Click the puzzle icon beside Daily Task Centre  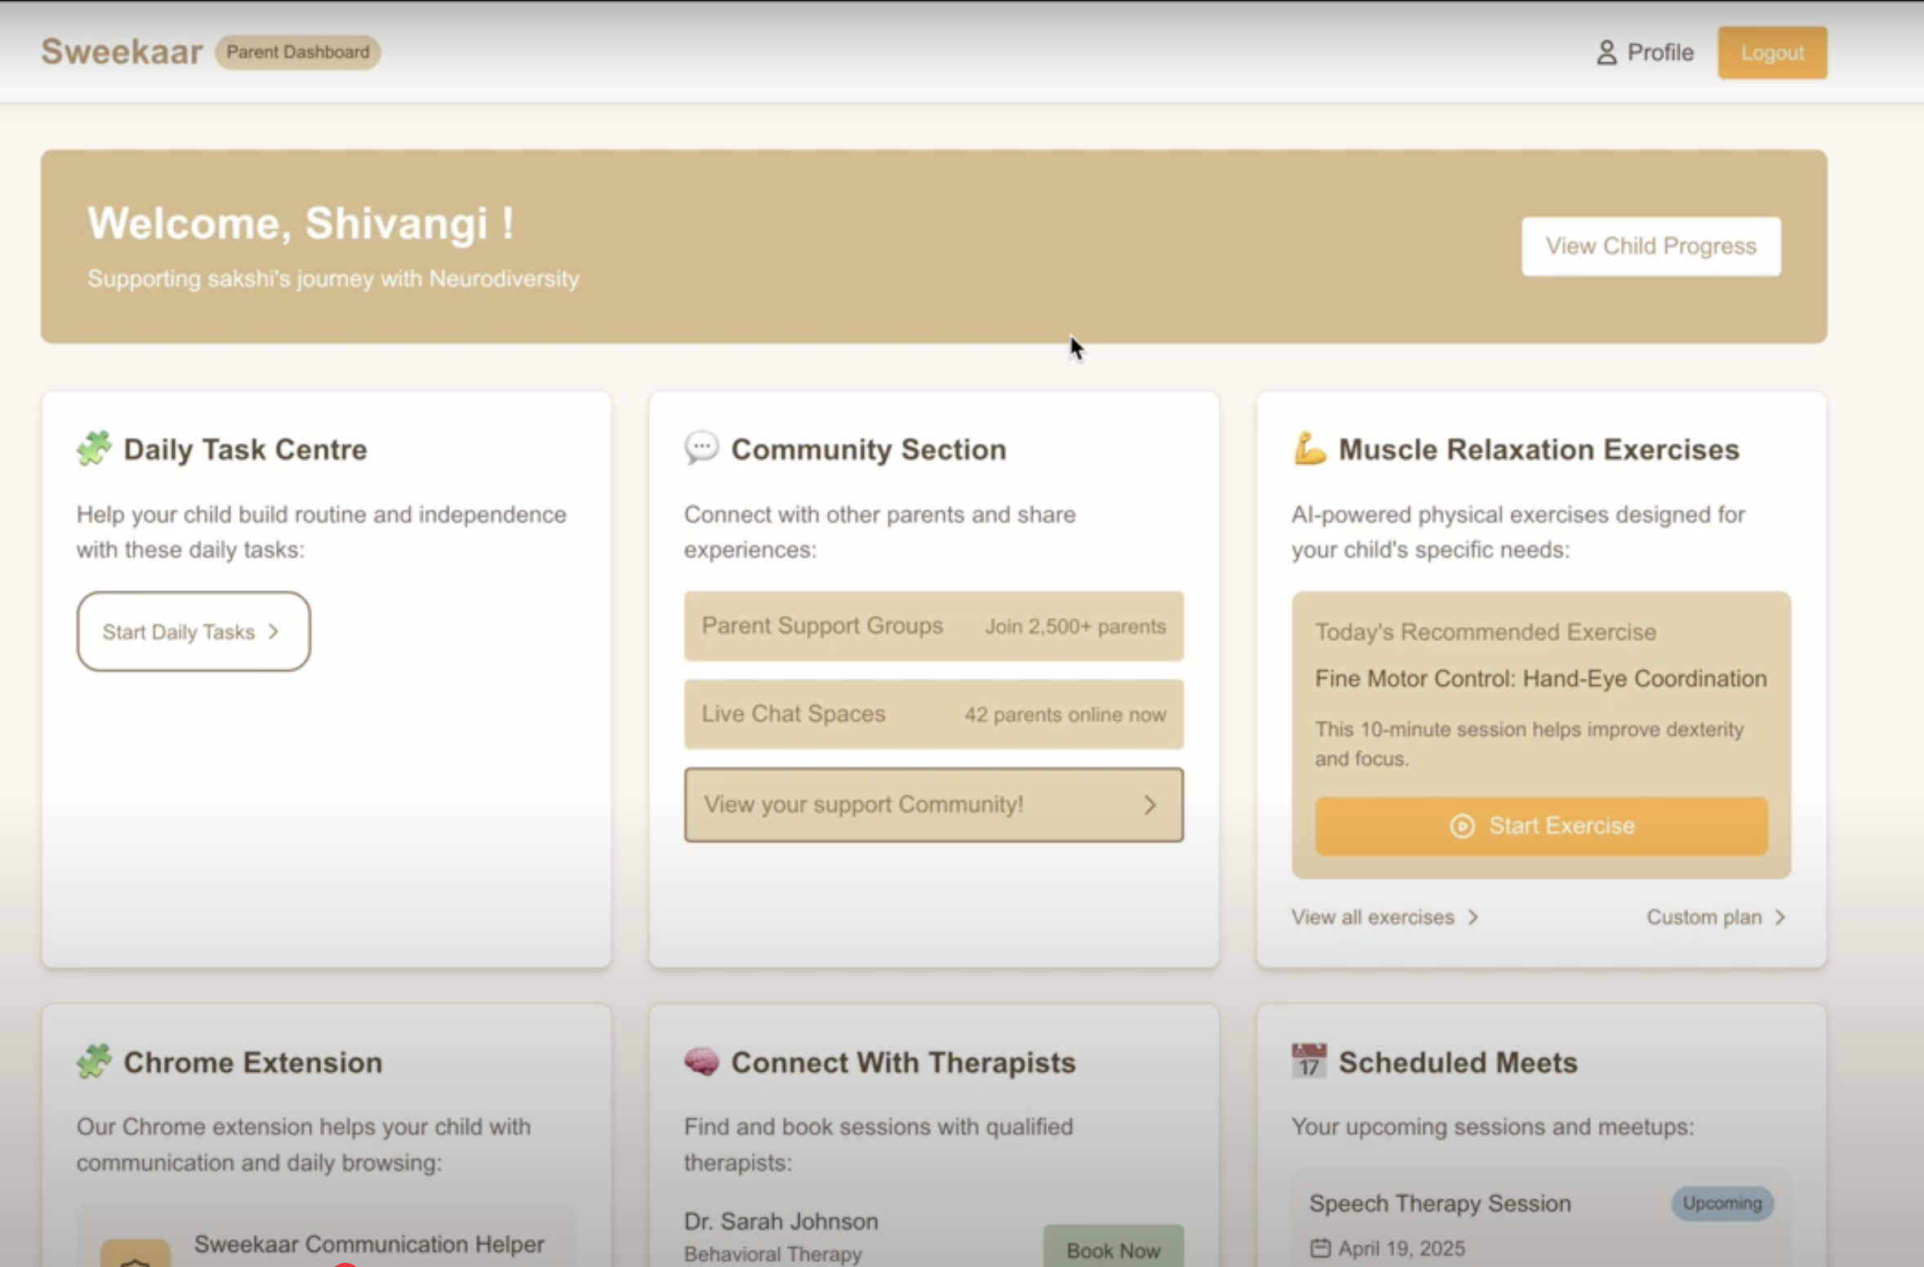coord(94,449)
